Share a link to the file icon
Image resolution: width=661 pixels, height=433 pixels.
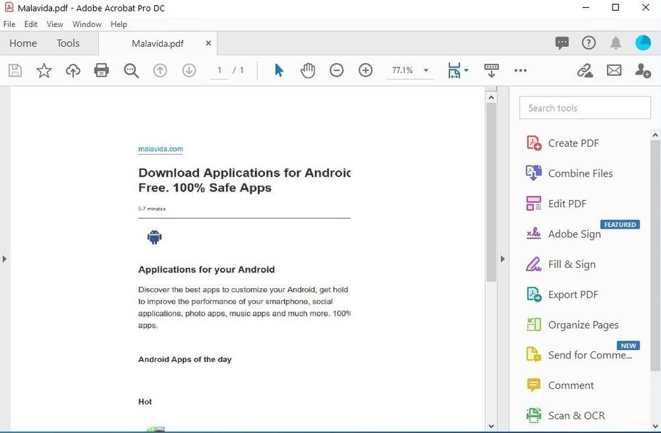point(585,70)
